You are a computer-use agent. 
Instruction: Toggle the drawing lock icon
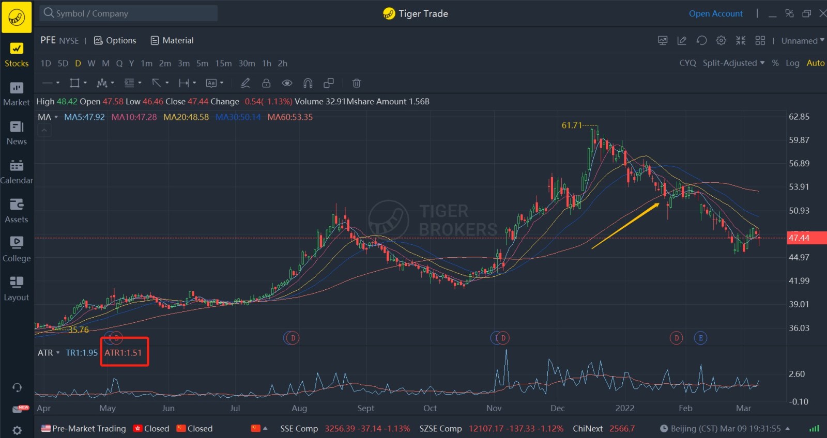point(266,83)
